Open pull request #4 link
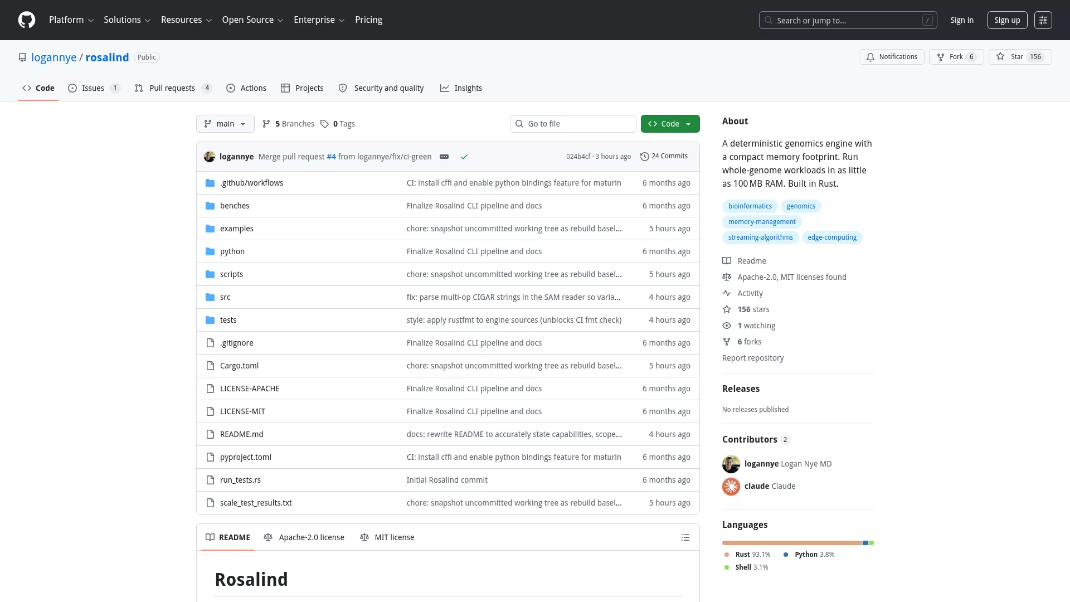Viewport: 1070px width, 602px height. click(331, 157)
